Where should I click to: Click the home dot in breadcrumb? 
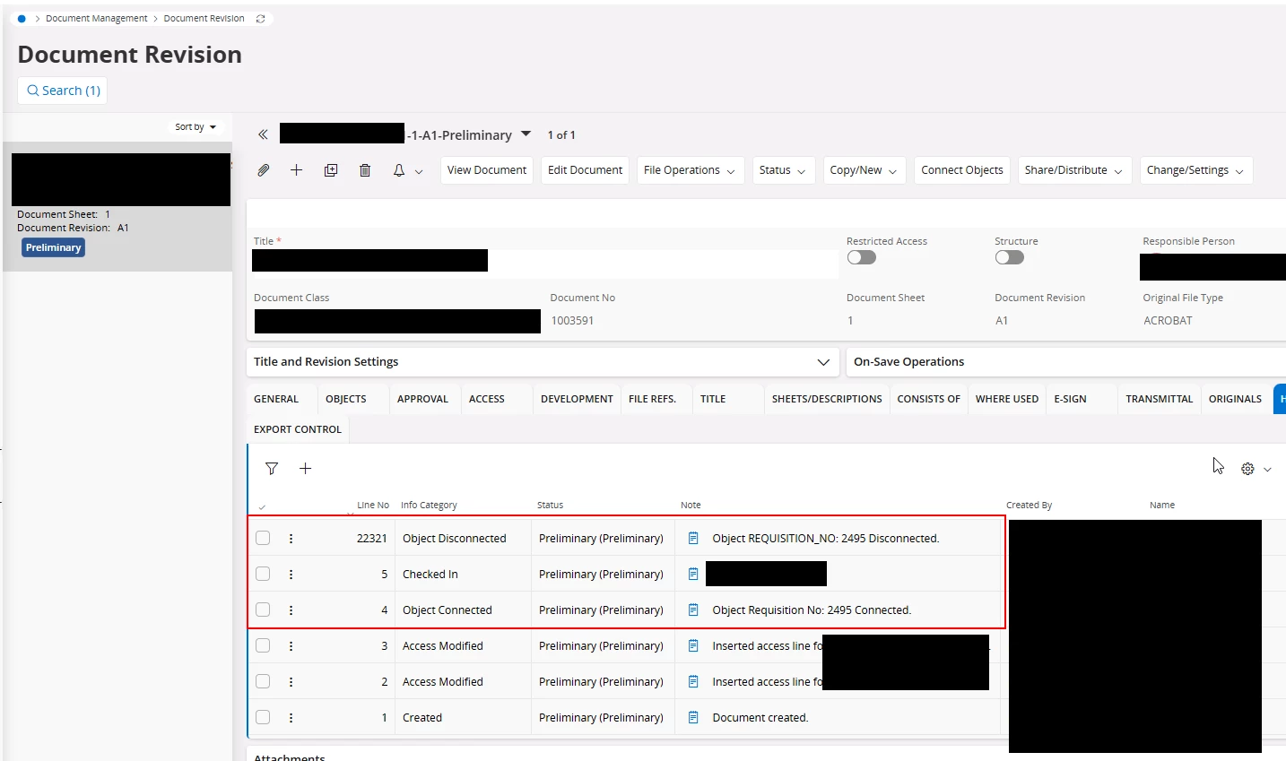click(x=22, y=19)
